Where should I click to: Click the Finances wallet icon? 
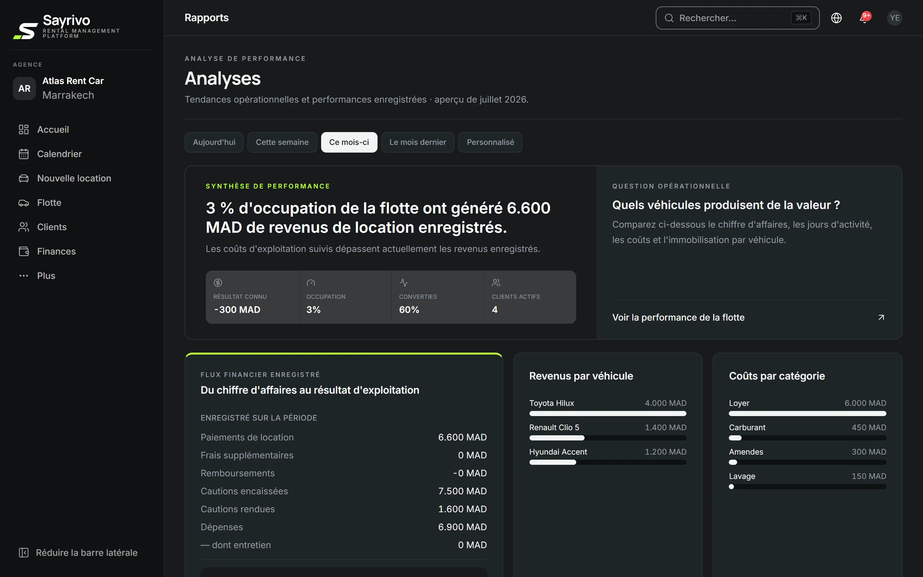pos(24,252)
